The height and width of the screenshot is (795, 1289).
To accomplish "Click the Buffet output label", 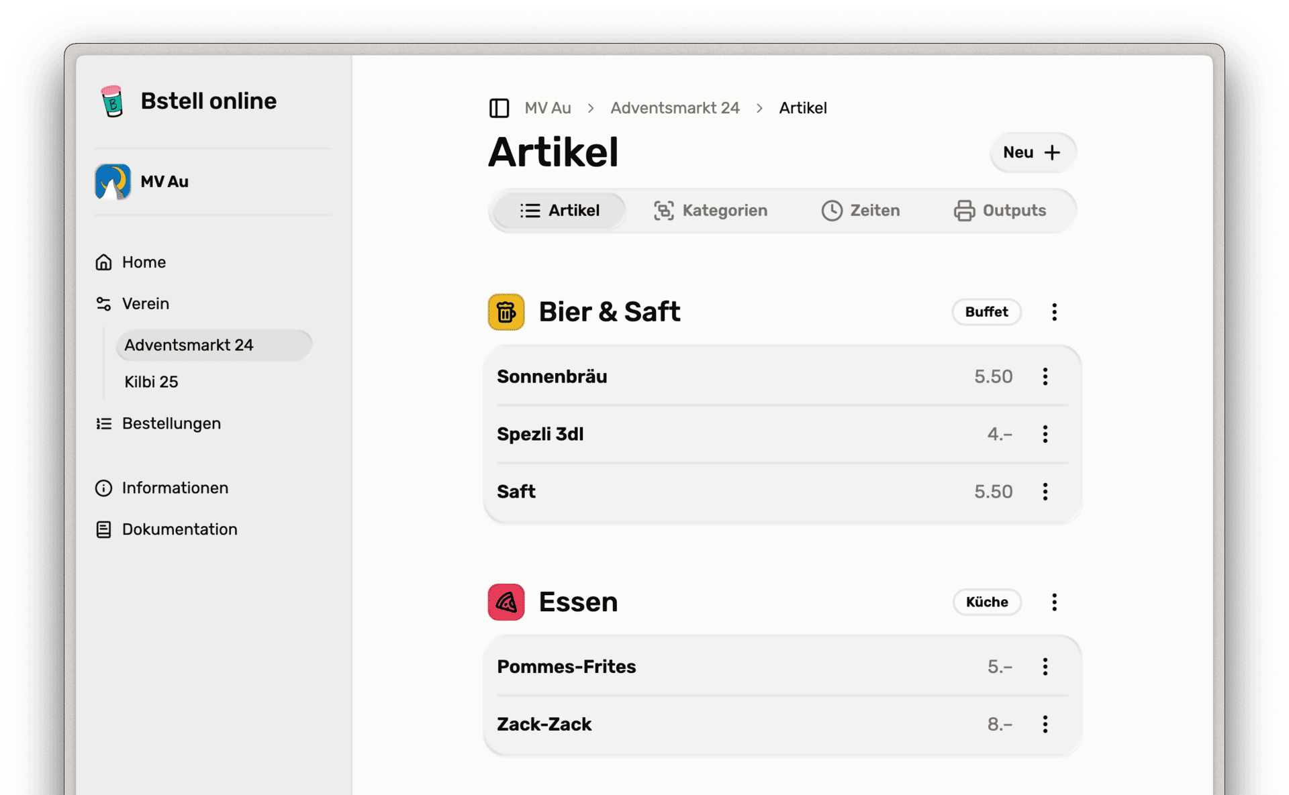I will [986, 311].
